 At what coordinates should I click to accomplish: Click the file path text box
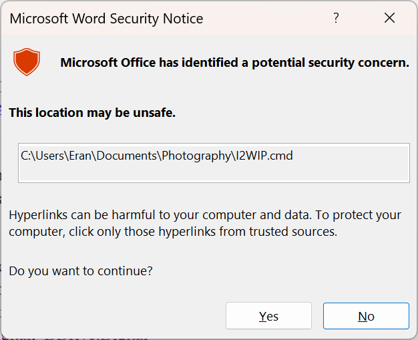(x=214, y=162)
